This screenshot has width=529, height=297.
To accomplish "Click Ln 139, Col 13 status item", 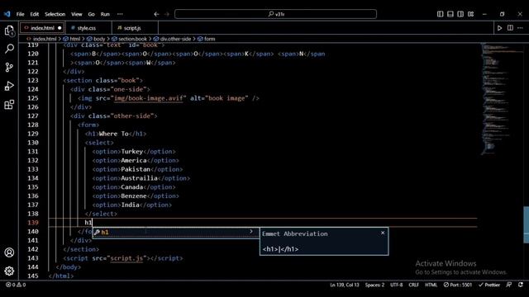I will (x=345, y=285).
